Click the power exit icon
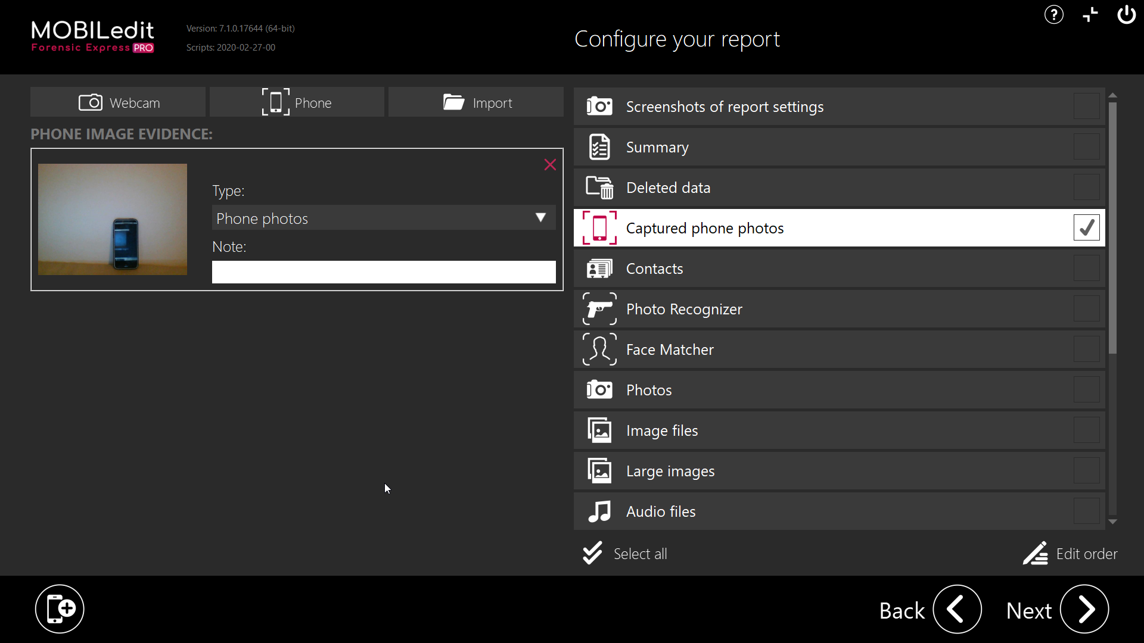1144x643 pixels. point(1126,15)
